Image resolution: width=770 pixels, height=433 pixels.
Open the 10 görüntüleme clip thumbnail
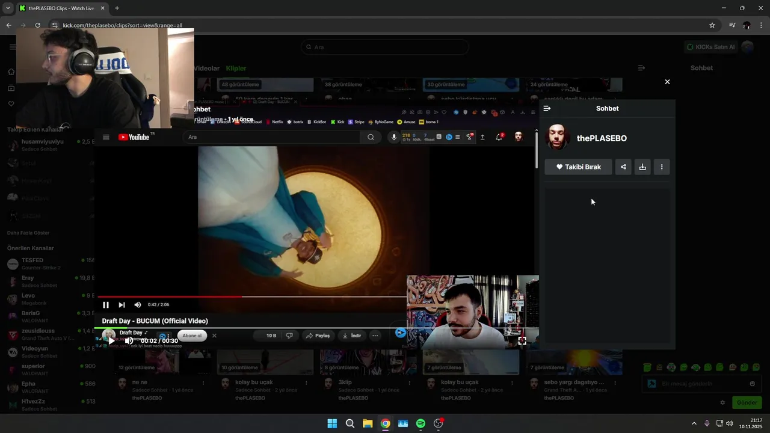click(x=265, y=362)
